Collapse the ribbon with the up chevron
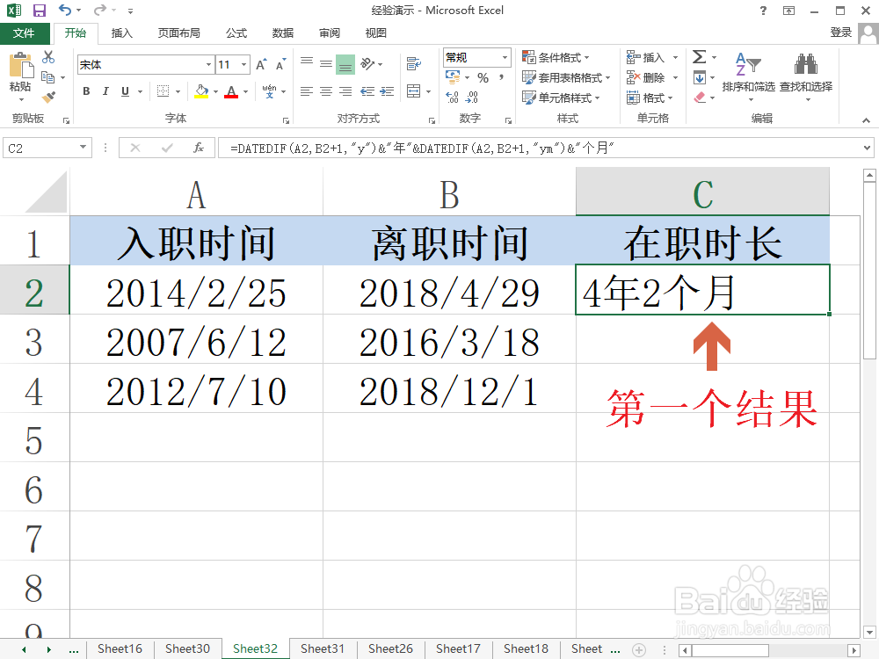 (866, 119)
